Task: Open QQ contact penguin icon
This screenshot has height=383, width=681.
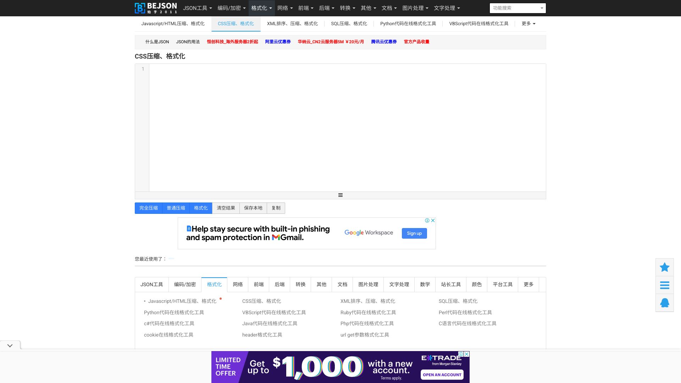Action: pos(664,302)
